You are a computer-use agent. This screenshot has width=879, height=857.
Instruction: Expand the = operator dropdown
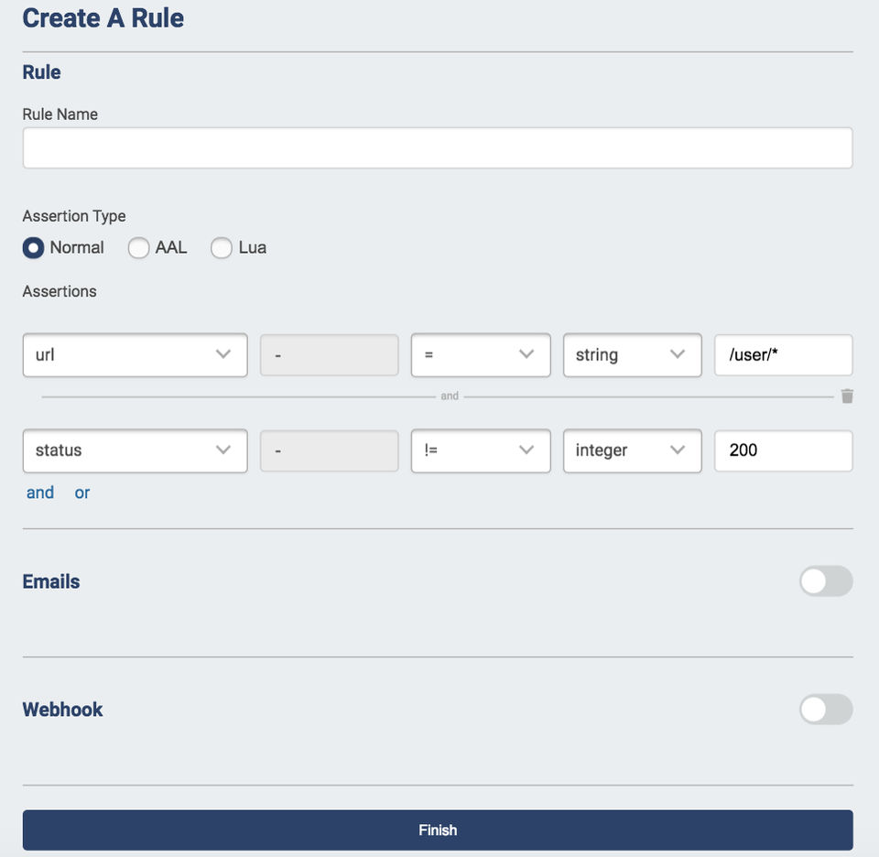coord(481,355)
